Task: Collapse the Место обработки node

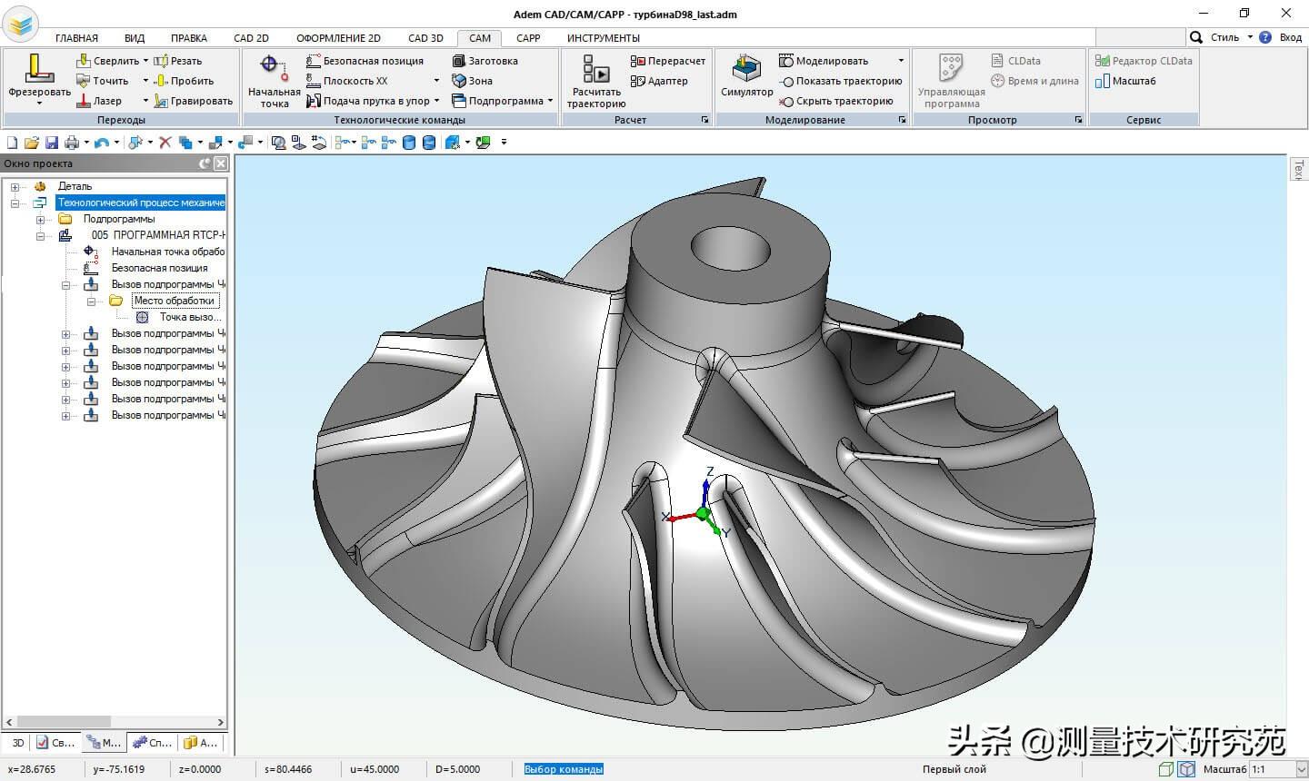Action: (x=91, y=301)
